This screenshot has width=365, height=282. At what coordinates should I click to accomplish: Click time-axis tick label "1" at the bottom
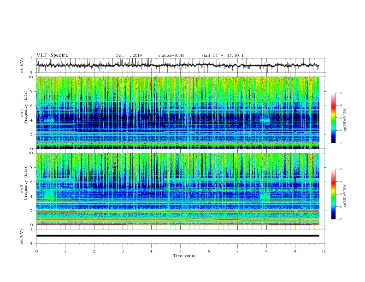point(65,251)
